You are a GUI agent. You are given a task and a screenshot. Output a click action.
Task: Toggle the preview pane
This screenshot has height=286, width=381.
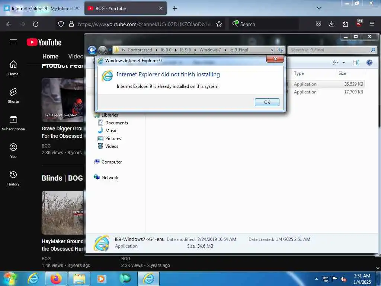[x=356, y=63]
